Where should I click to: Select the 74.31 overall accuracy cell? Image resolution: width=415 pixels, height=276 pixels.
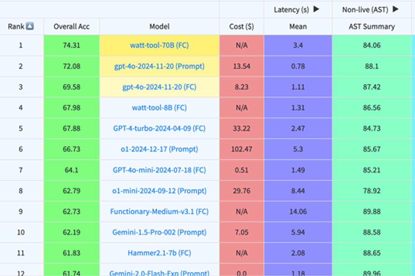72,45
